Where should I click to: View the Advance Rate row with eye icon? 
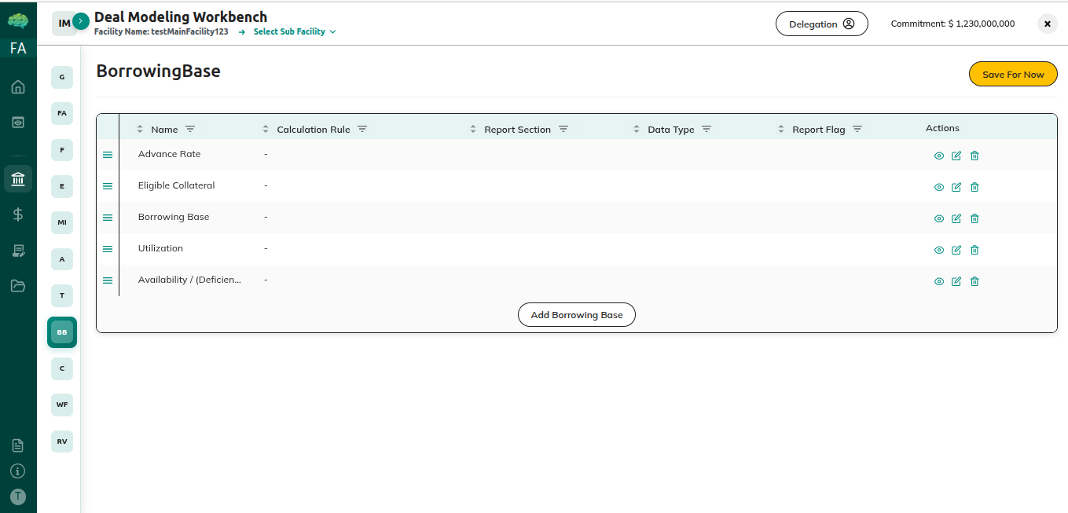tap(938, 156)
